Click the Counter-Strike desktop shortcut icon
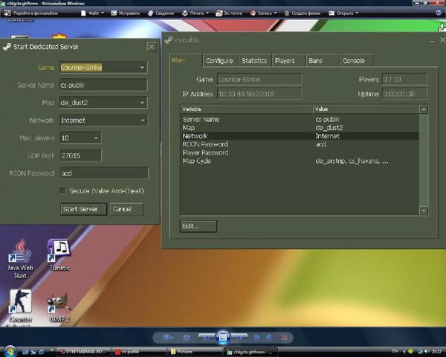446x357 pixels. [20, 306]
